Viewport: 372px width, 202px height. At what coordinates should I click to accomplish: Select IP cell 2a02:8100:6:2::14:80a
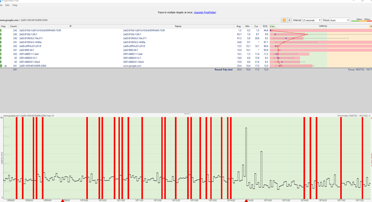coord(30,42)
